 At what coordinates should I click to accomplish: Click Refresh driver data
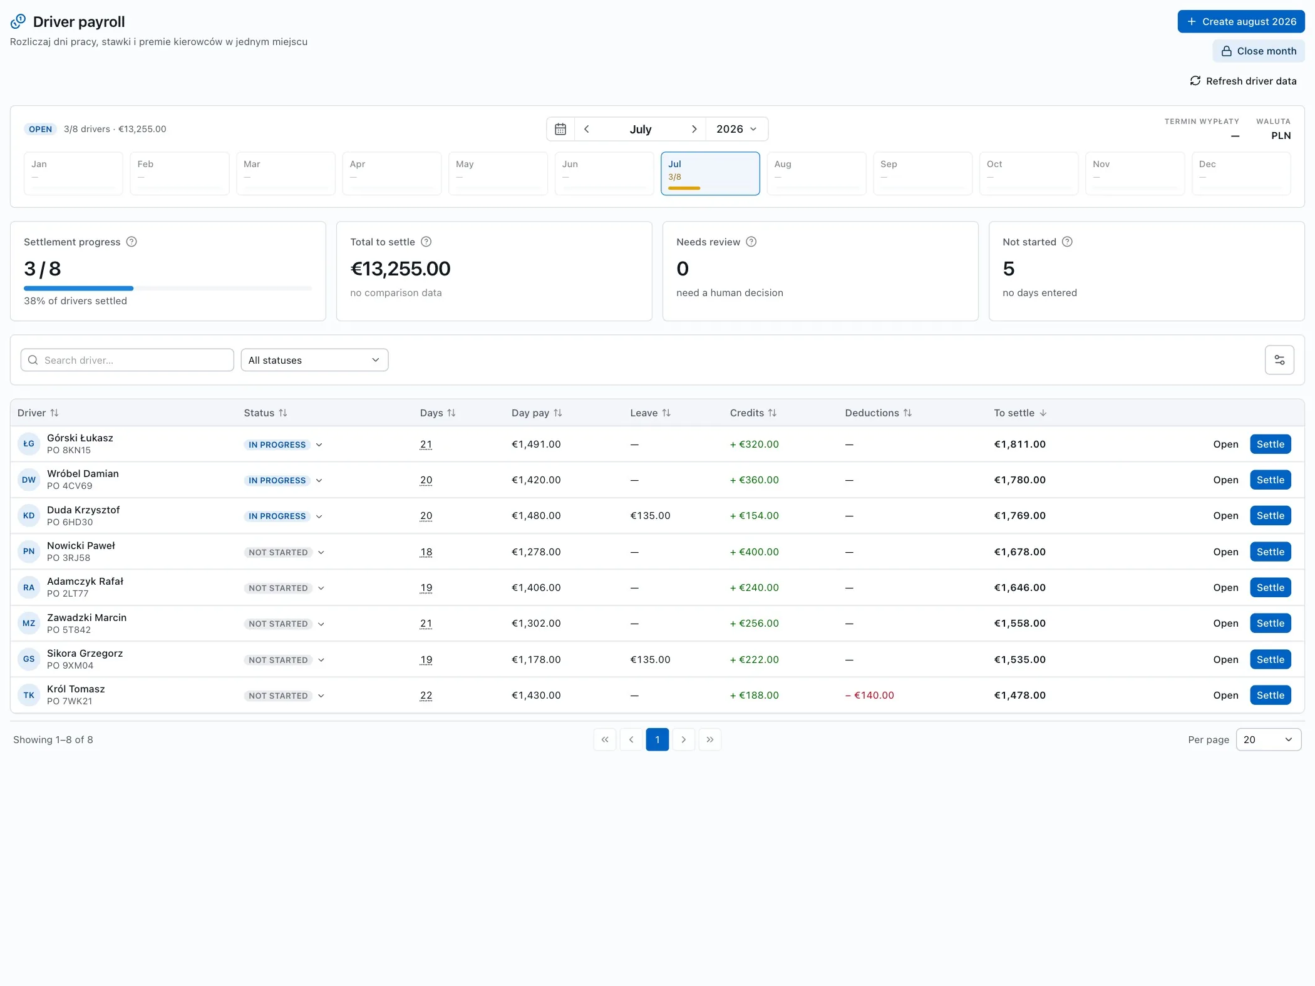[1243, 81]
